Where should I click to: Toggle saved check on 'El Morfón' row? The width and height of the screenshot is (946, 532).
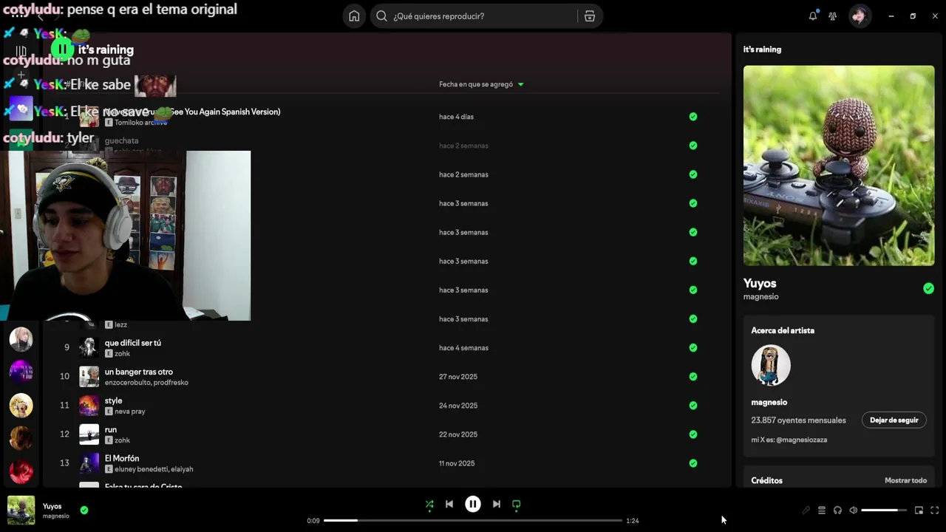693,463
